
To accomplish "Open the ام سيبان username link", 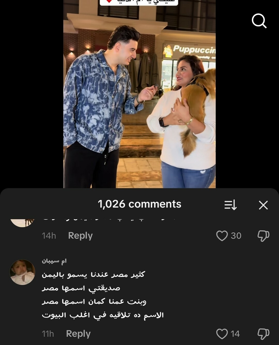I will click(x=54, y=261).
